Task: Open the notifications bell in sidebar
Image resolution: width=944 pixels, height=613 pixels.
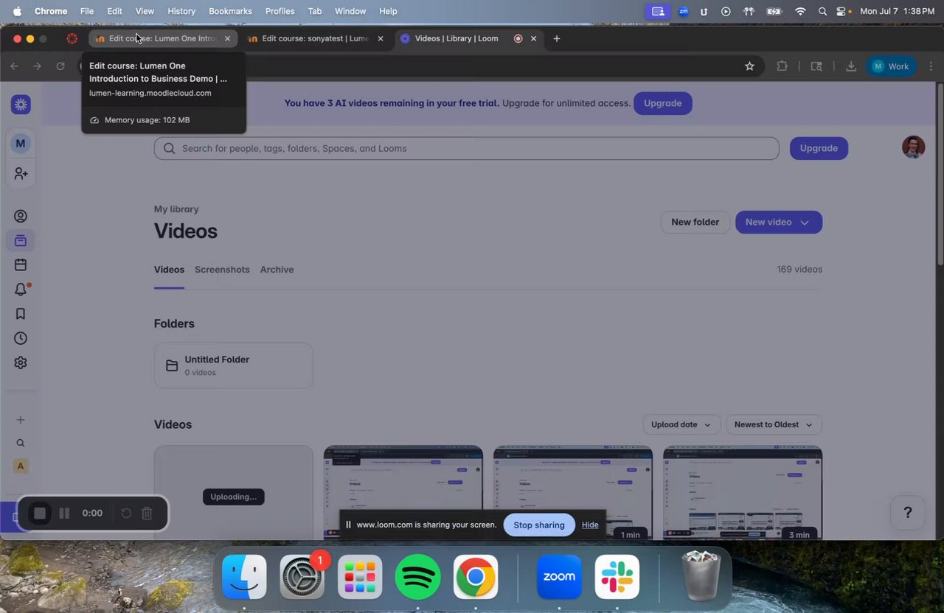Action: (21, 290)
